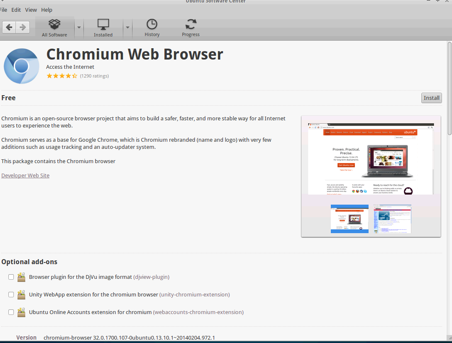Click the Chromium Web Browser title
Viewport: 452px width, 343px height.
pyautogui.click(x=135, y=54)
